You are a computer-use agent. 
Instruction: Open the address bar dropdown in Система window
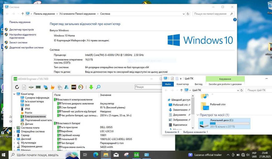click(x=184, y=14)
